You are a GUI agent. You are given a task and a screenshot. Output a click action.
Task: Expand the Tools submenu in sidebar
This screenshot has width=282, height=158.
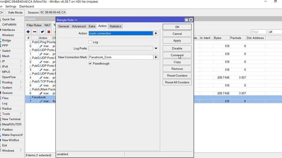tap(21, 114)
